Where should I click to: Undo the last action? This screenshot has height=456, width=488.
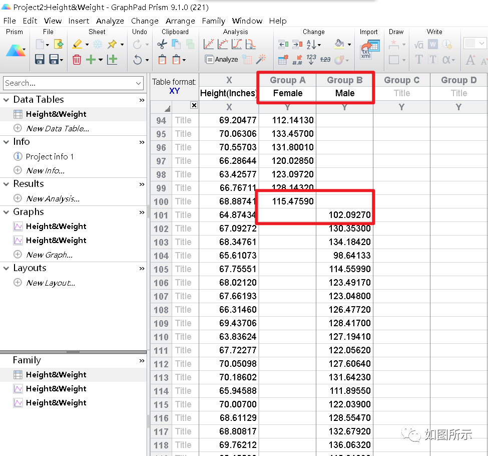point(137,59)
